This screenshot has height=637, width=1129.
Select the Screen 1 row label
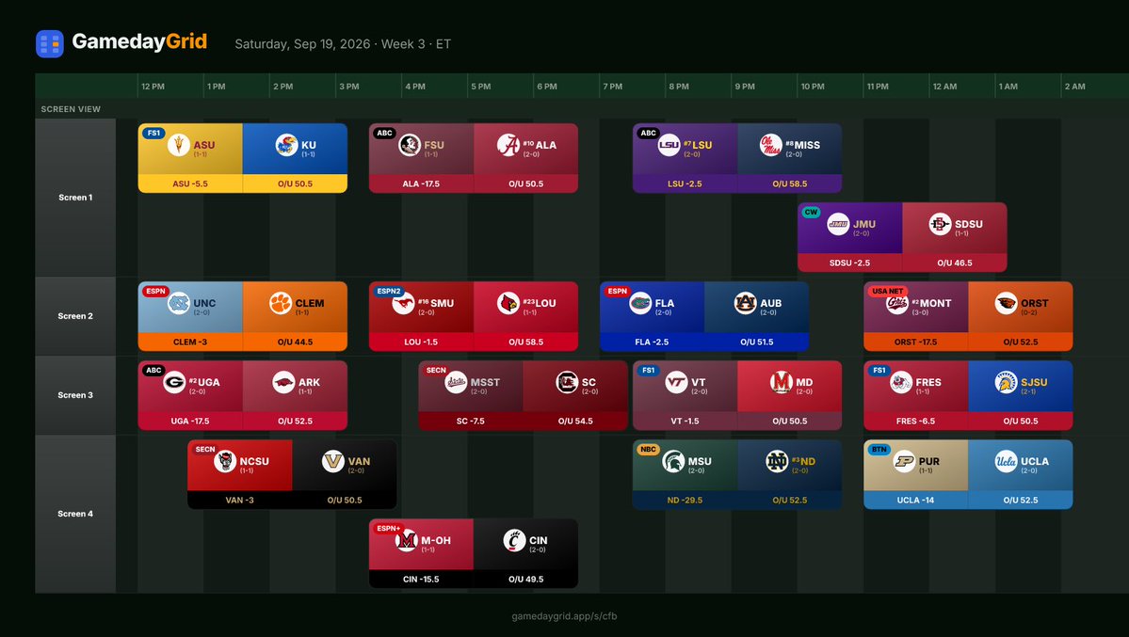[75, 198]
